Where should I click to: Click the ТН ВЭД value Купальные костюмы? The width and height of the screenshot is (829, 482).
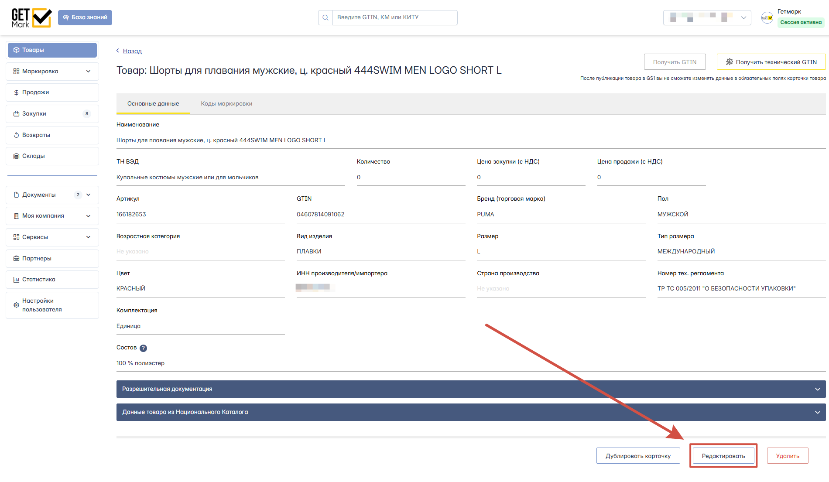187,178
